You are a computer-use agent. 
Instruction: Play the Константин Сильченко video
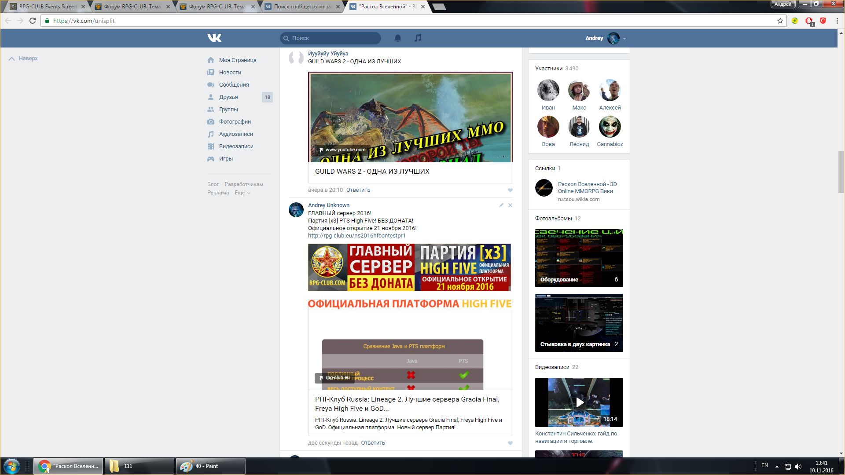tap(579, 402)
